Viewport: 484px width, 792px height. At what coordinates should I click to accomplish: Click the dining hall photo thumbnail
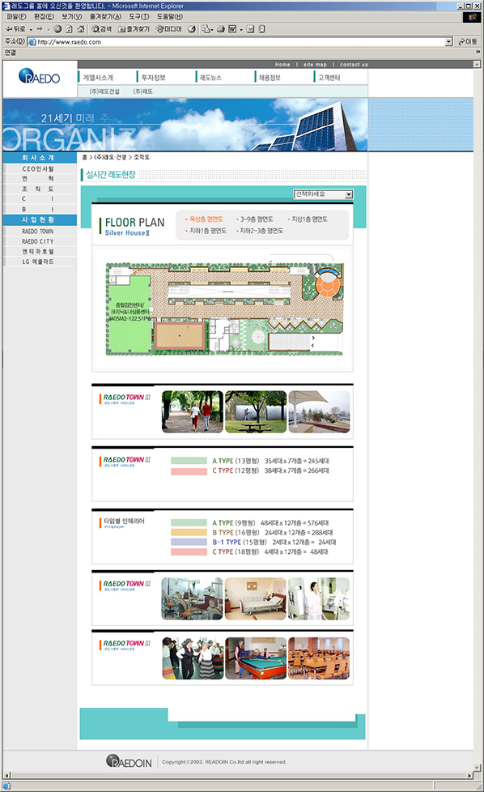319,658
